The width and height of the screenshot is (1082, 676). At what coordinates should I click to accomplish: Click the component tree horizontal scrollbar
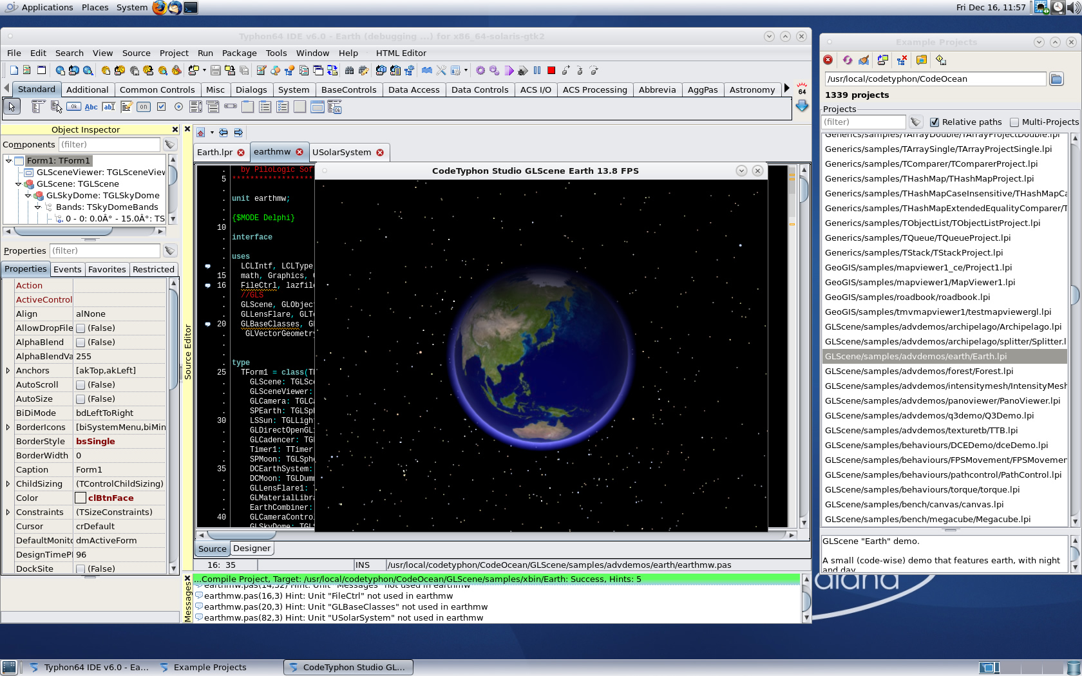[85, 231]
